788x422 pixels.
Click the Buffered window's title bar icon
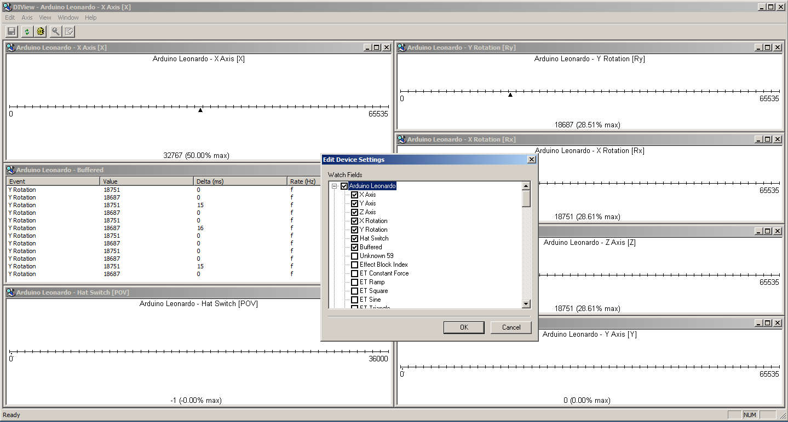click(x=11, y=170)
